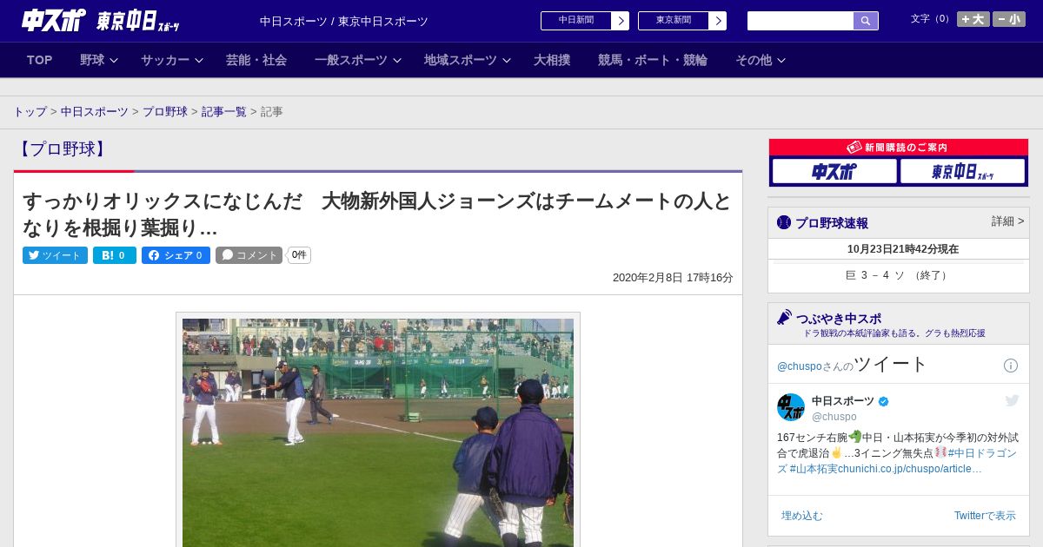
Task: Open the その他 navigation menu
Action: (754, 60)
